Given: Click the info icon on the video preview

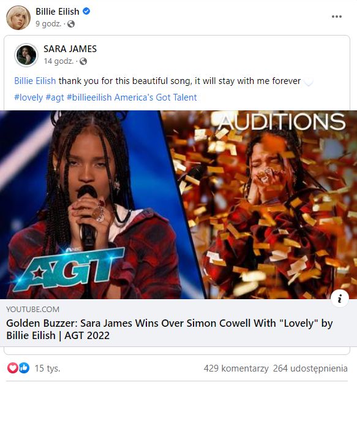Looking at the screenshot, I should [x=340, y=298].
